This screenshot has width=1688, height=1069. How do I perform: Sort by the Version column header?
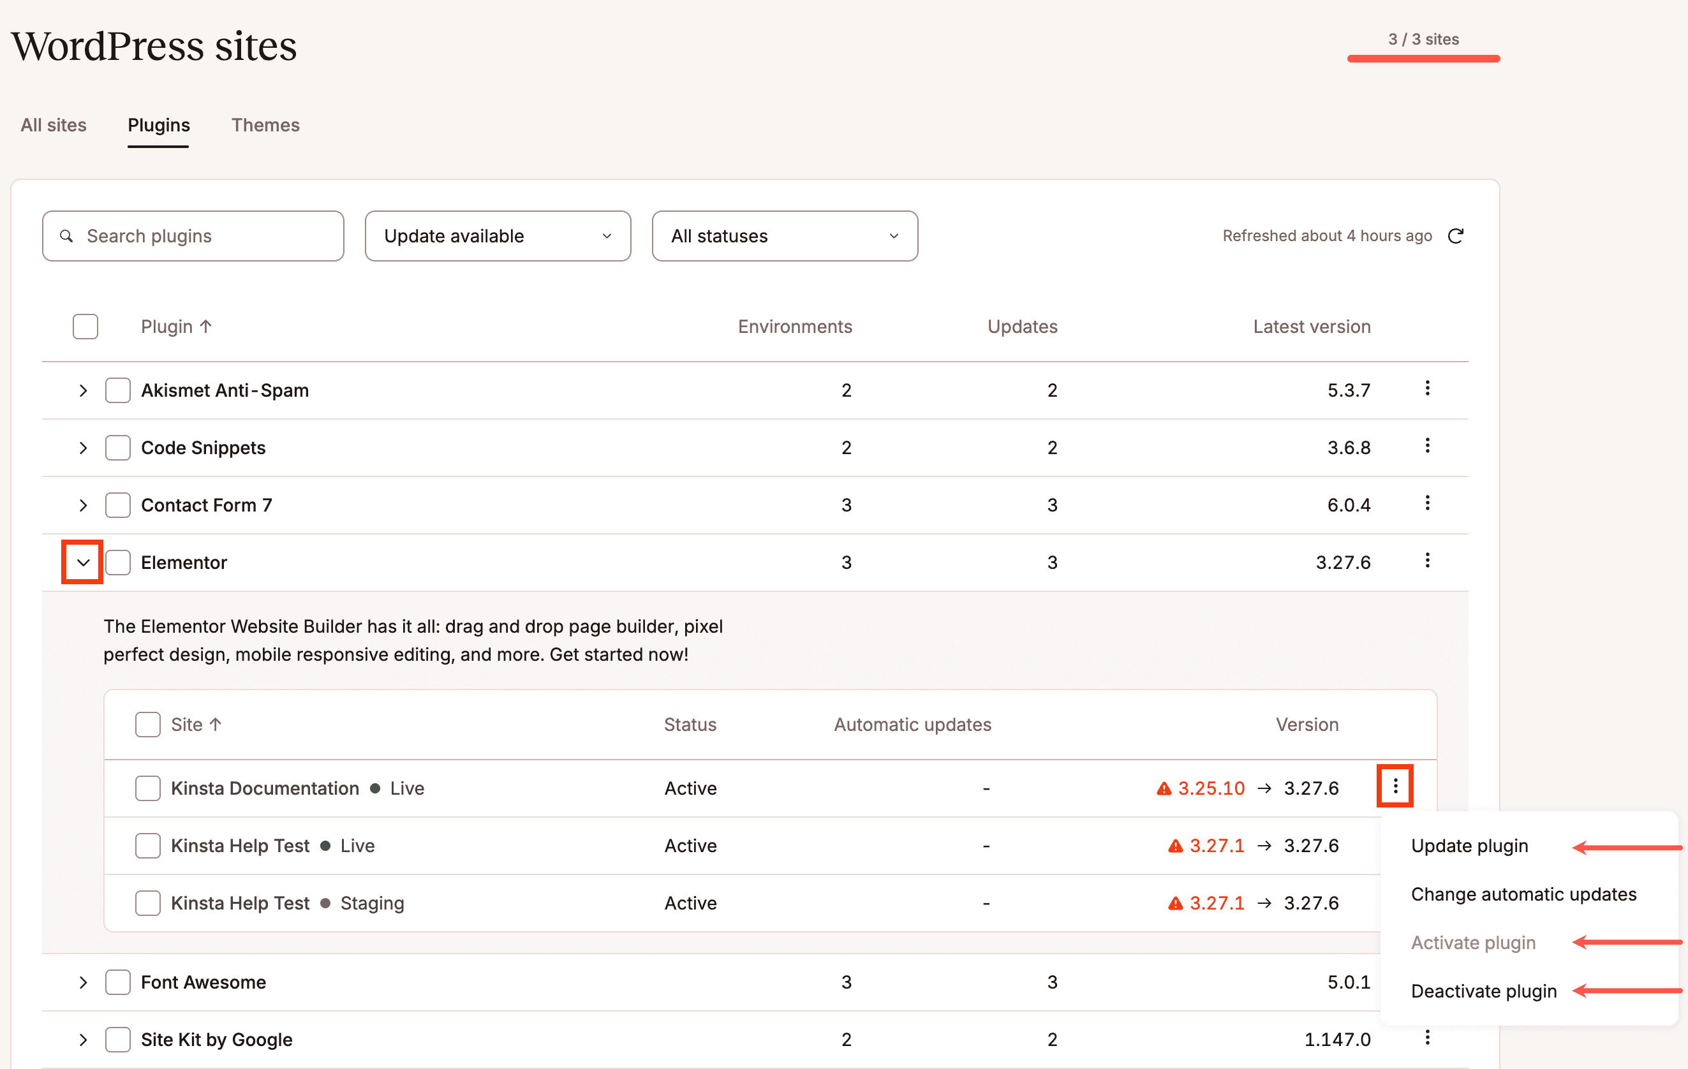[1307, 725]
